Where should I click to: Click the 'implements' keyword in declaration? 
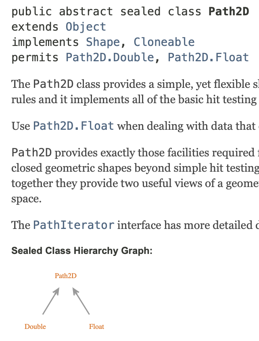click(45, 42)
